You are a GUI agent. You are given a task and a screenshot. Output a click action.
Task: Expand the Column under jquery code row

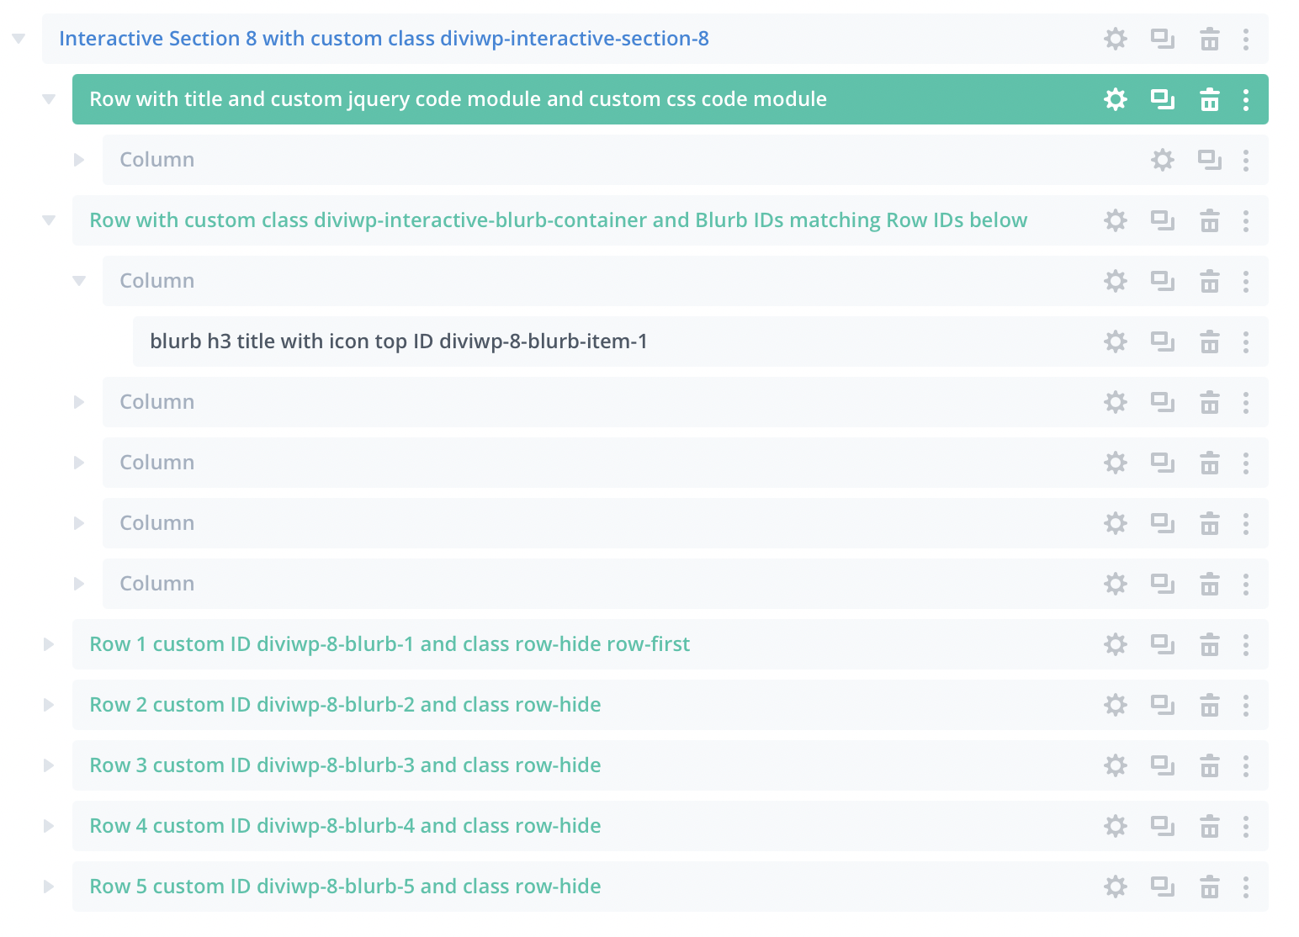pyautogui.click(x=79, y=160)
